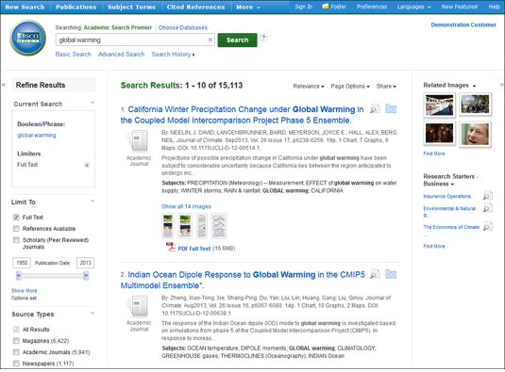Open Preferences in the top bar
The height and width of the screenshot is (372, 505).
(x=371, y=7)
